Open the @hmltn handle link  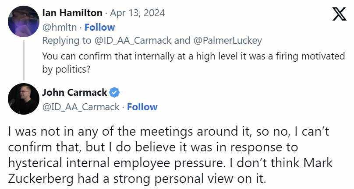point(60,27)
